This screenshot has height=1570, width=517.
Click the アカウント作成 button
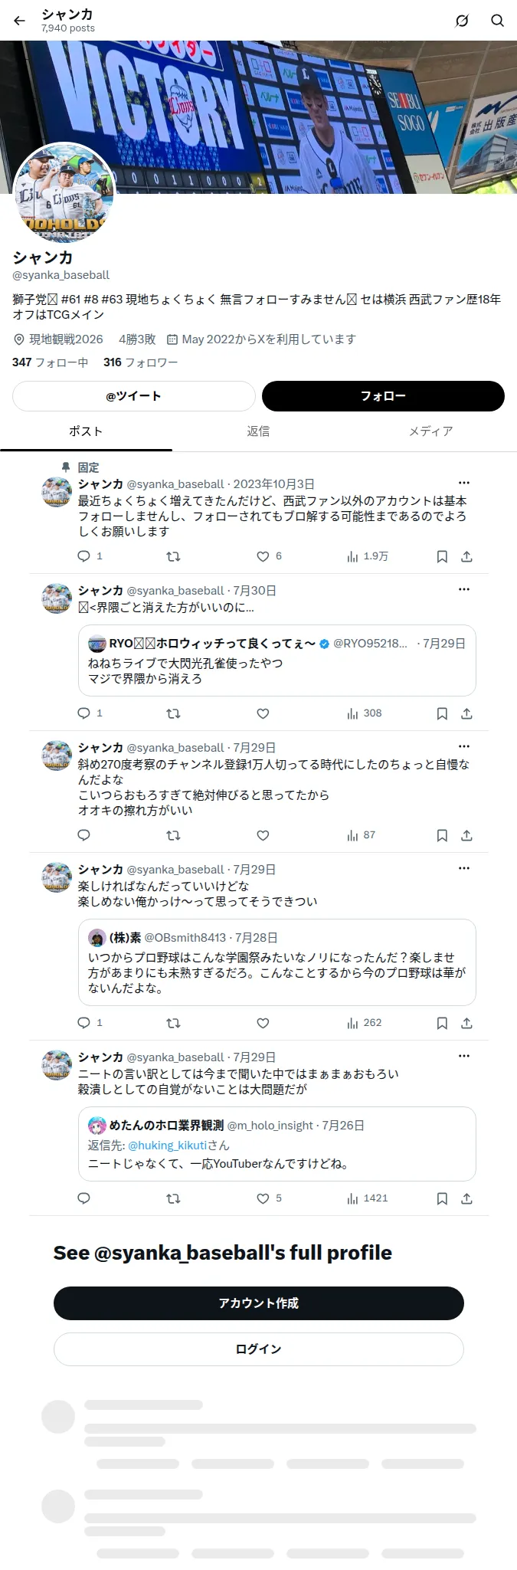coord(259,1303)
